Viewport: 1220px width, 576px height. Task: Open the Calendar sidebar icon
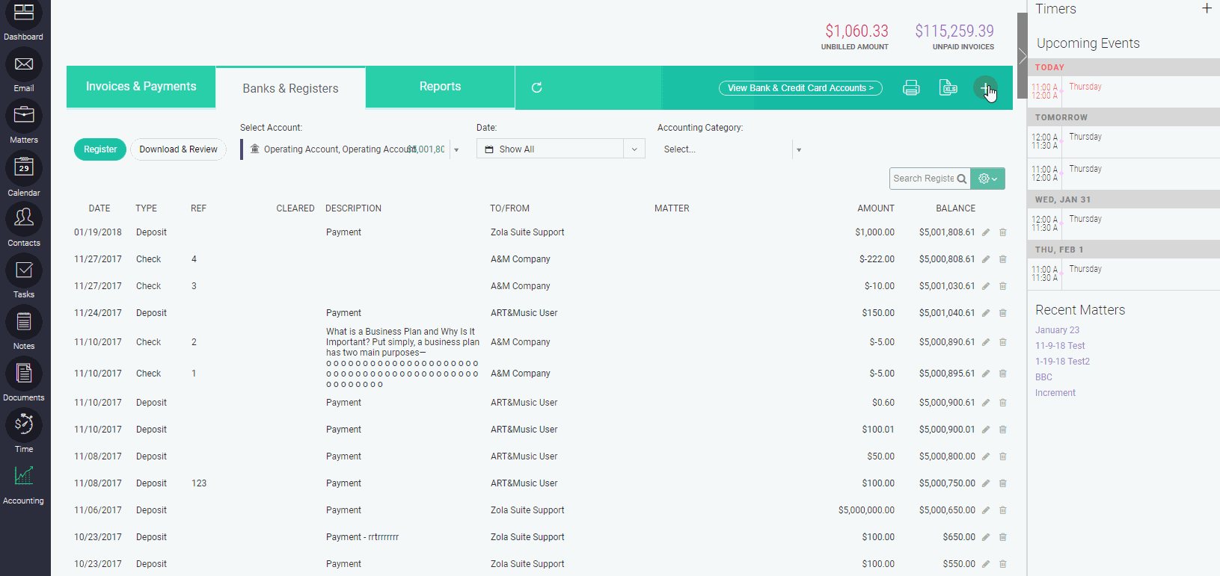[24, 169]
